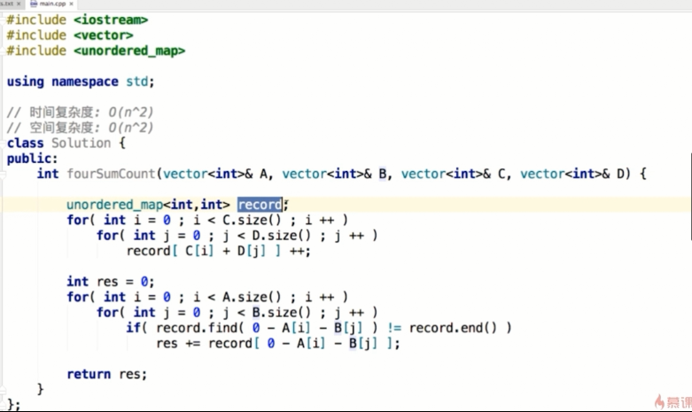692x412 pixels.
Task: Click C.size() in the first for loop
Action: click(x=252, y=220)
